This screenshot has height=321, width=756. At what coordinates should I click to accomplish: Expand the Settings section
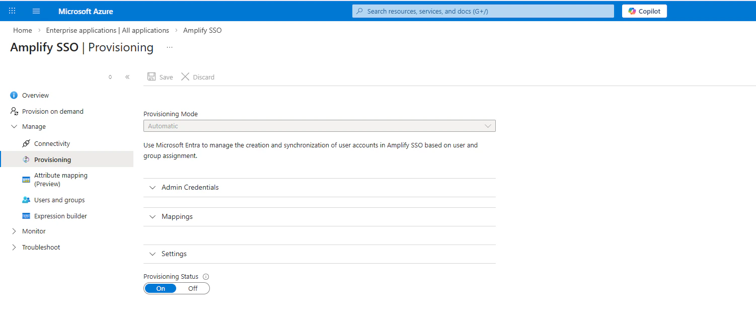[x=320, y=254]
